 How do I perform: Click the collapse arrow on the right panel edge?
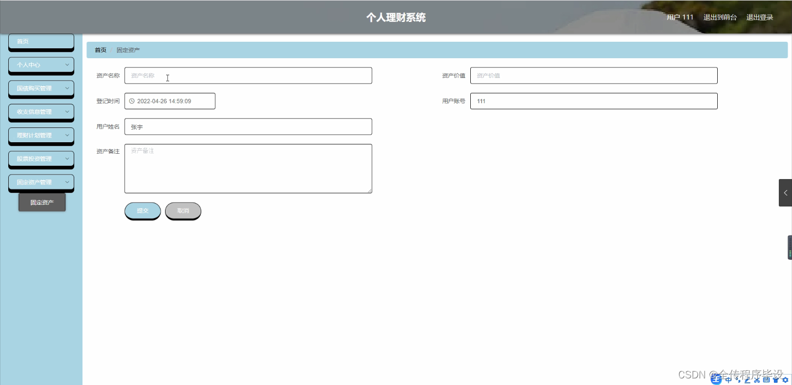coord(785,192)
